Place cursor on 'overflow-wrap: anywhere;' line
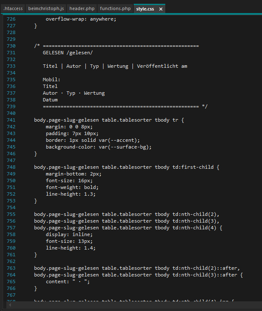Screen dimensions: 262x311 [81, 19]
